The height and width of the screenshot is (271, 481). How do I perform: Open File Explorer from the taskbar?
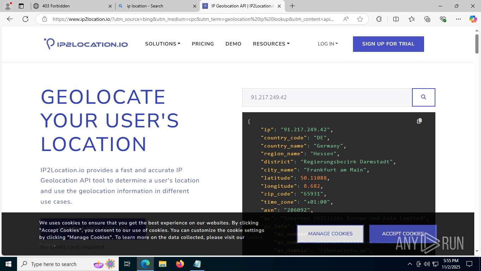[162, 264]
